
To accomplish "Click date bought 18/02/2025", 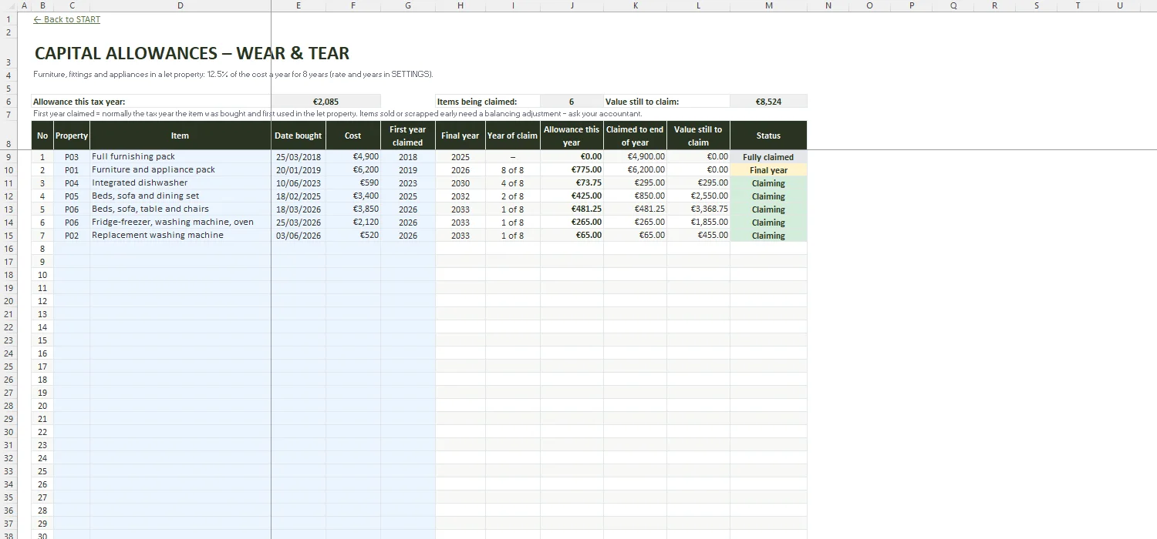I will (299, 196).
